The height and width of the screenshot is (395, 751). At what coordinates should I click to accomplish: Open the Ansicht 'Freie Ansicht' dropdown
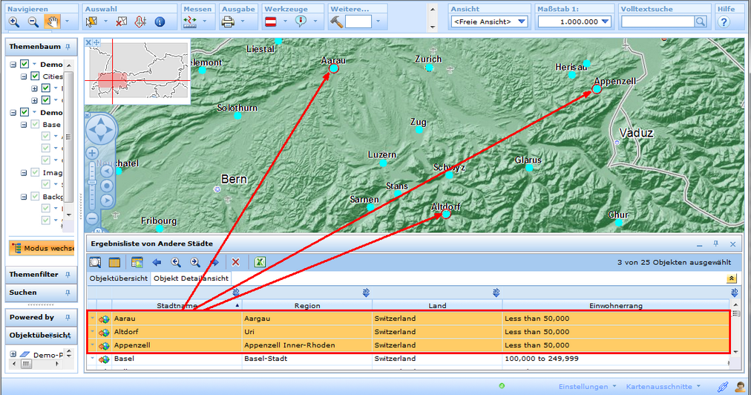(x=490, y=22)
